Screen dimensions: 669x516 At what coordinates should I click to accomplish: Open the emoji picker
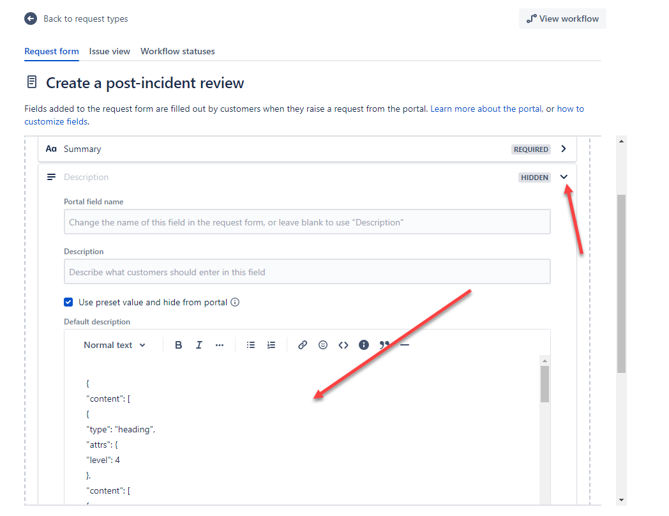[x=322, y=345]
